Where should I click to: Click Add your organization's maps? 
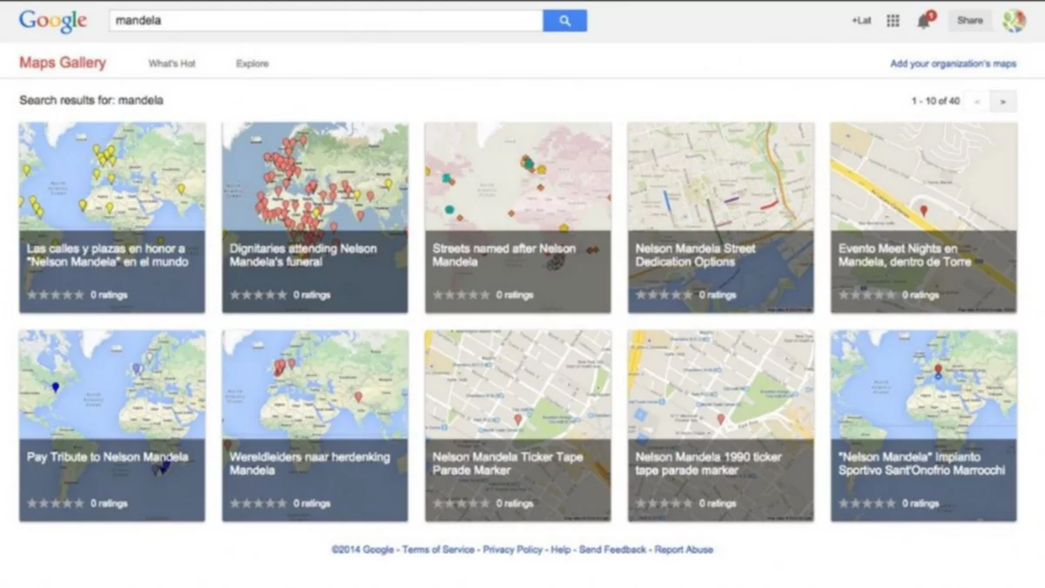(953, 64)
